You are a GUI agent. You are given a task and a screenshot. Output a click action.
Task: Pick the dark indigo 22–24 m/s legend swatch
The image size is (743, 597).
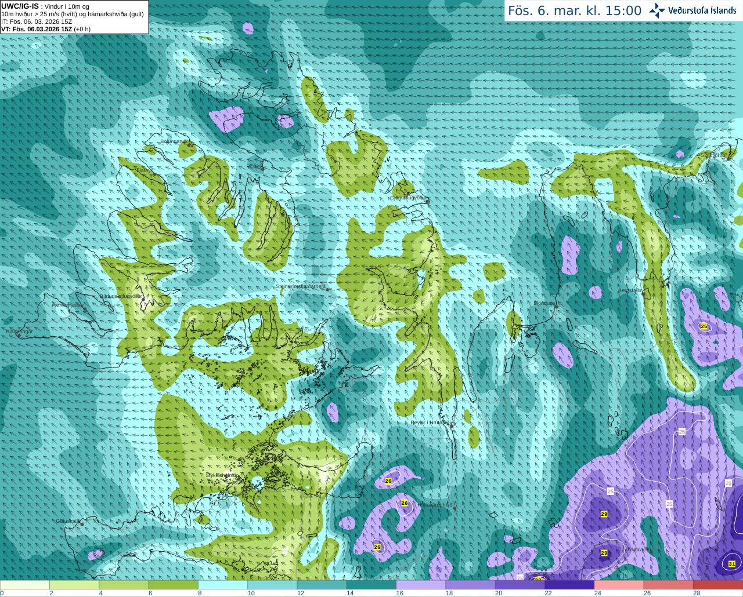pos(569,585)
